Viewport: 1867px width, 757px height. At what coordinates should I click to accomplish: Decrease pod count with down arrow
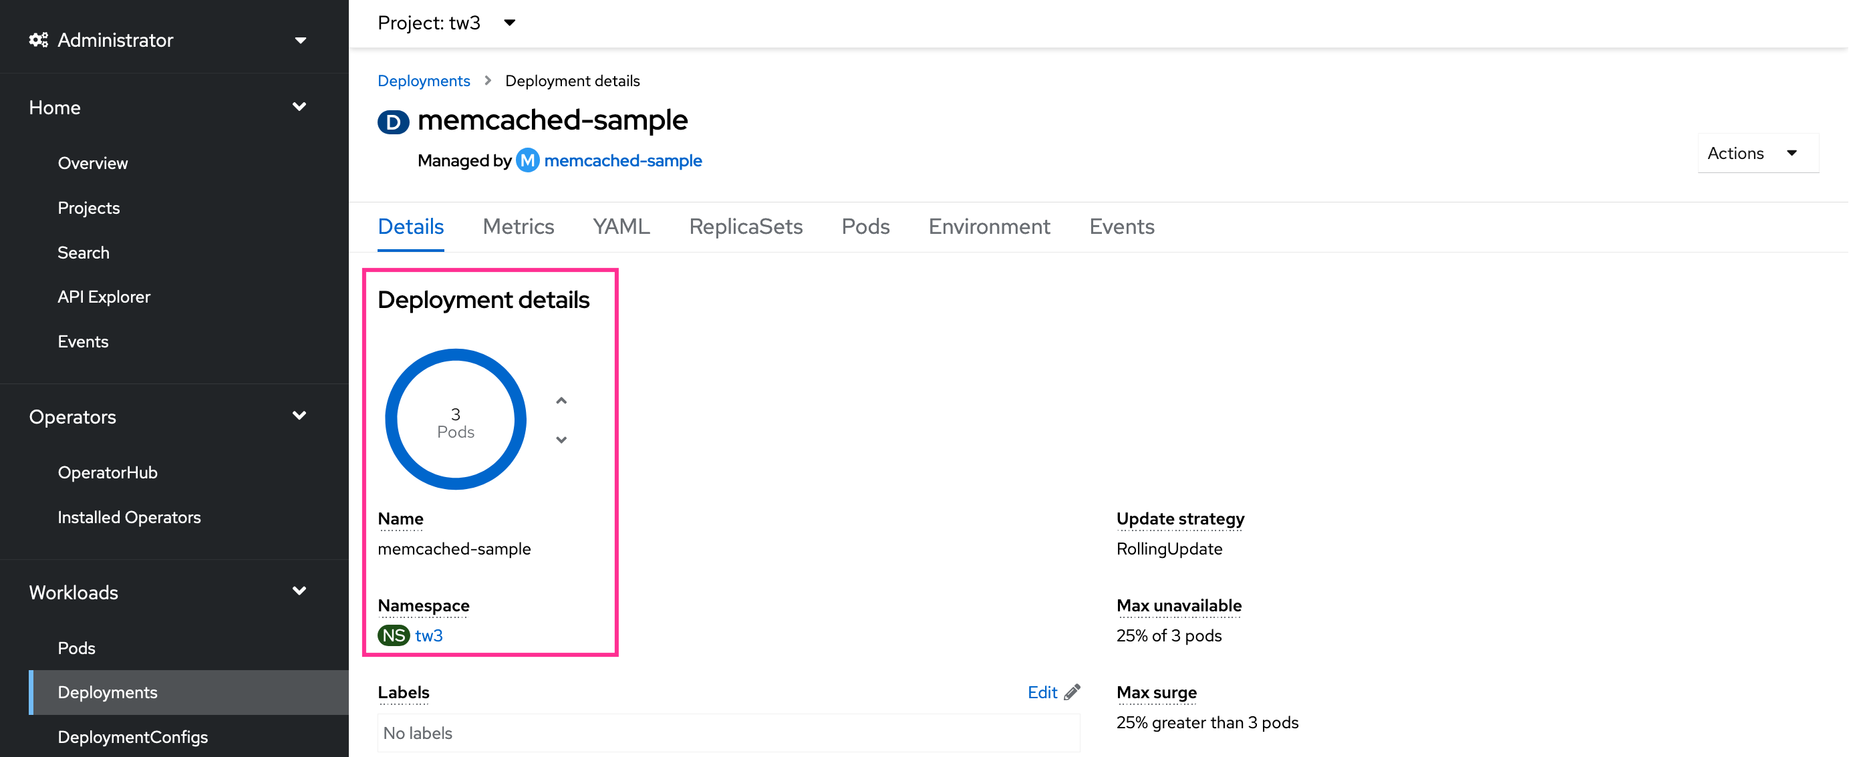[561, 440]
